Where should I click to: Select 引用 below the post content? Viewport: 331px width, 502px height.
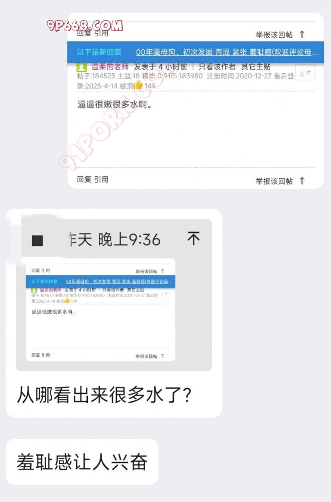coord(101,179)
